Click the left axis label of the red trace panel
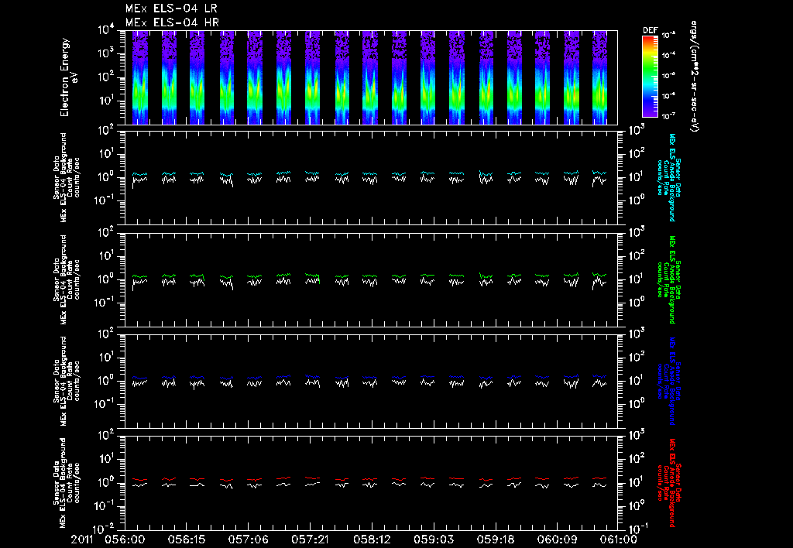The image size is (793, 548). [67, 483]
